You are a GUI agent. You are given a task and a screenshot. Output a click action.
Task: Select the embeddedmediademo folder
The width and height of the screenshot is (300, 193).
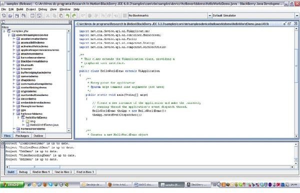coord(35,102)
